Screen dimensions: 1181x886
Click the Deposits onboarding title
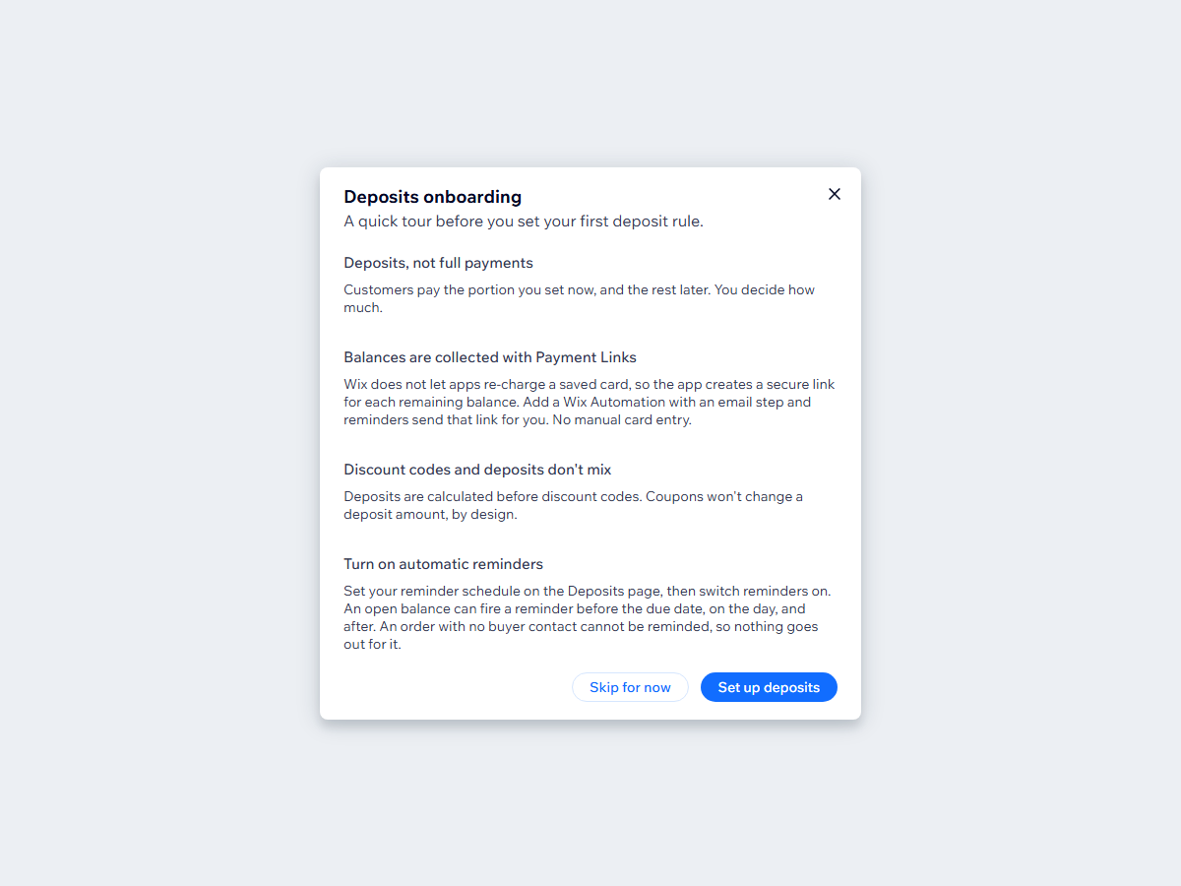(433, 197)
